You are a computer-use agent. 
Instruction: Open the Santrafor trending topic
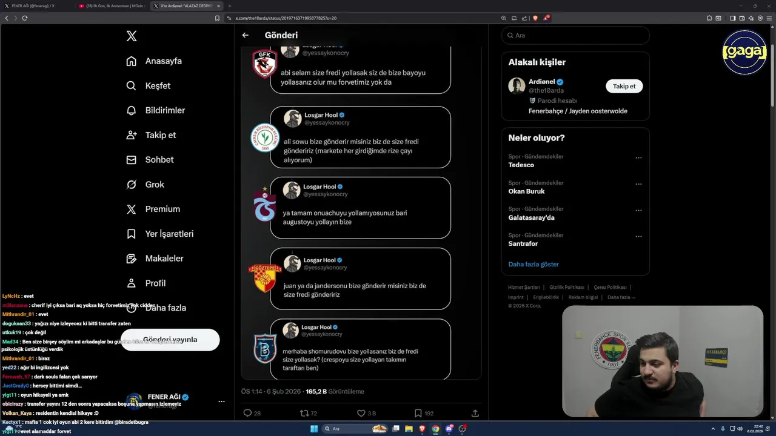pos(523,243)
